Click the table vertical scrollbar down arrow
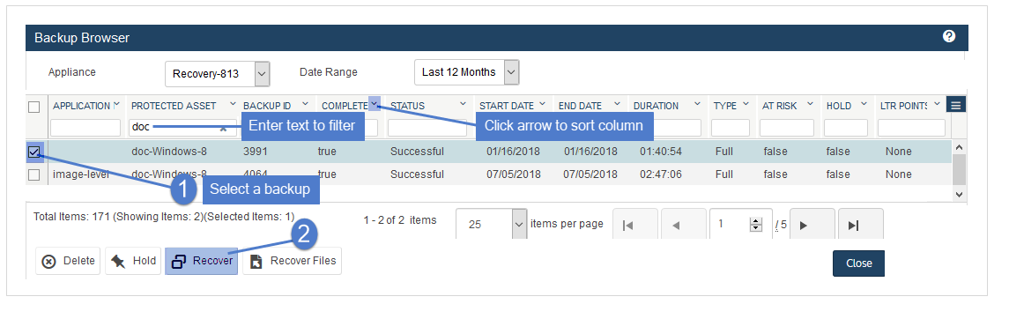 tap(959, 193)
